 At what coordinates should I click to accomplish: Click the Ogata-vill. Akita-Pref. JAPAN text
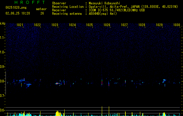(x=113, y=7)
